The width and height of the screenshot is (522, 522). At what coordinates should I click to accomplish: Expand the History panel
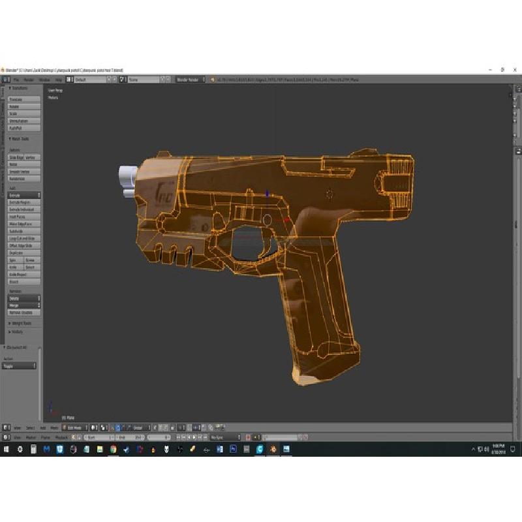pyautogui.click(x=17, y=331)
